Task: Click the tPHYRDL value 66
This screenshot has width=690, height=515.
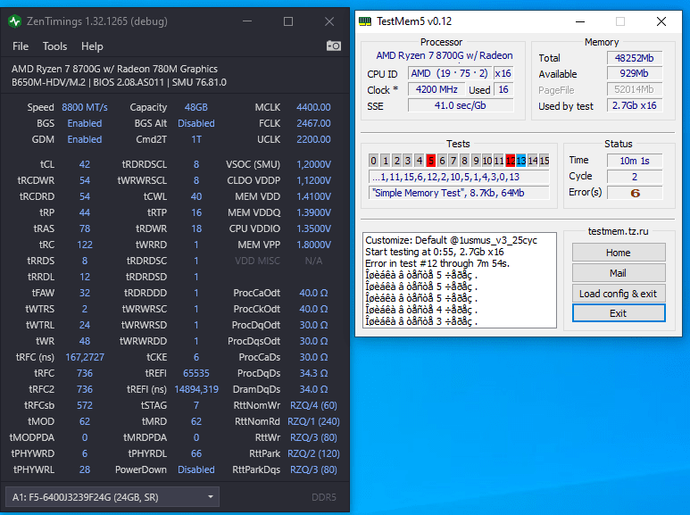Action: pos(195,453)
